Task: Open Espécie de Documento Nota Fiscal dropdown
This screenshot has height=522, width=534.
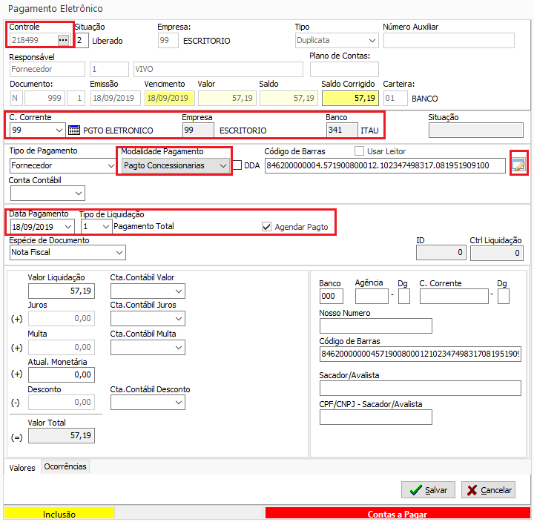Action: [x=119, y=252]
